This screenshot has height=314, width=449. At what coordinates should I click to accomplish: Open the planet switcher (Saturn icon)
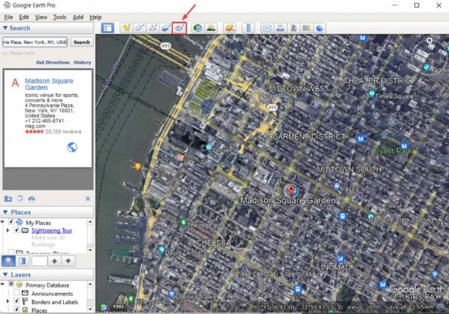coord(230,28)
